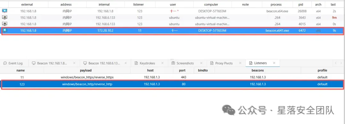Image resolution: width=345 pixels, height=124 pixels.
Task: Click the last check-in value 0s
Action: [334, 24]
